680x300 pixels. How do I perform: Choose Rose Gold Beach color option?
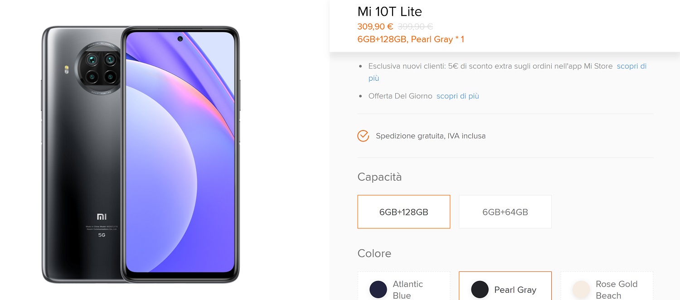click(607, 286)
